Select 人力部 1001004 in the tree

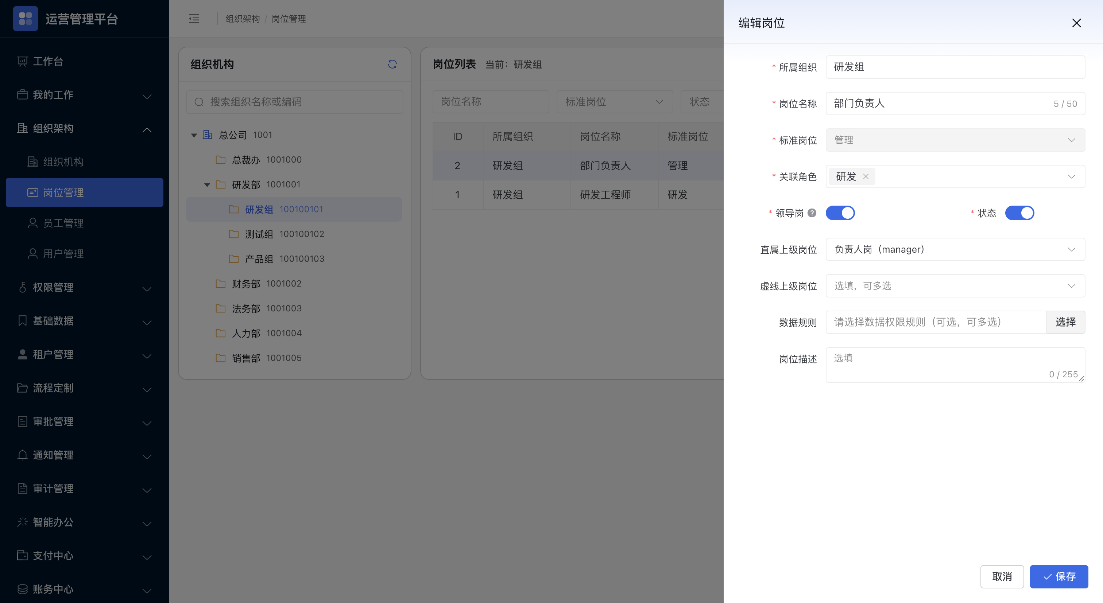pos(294,333)
